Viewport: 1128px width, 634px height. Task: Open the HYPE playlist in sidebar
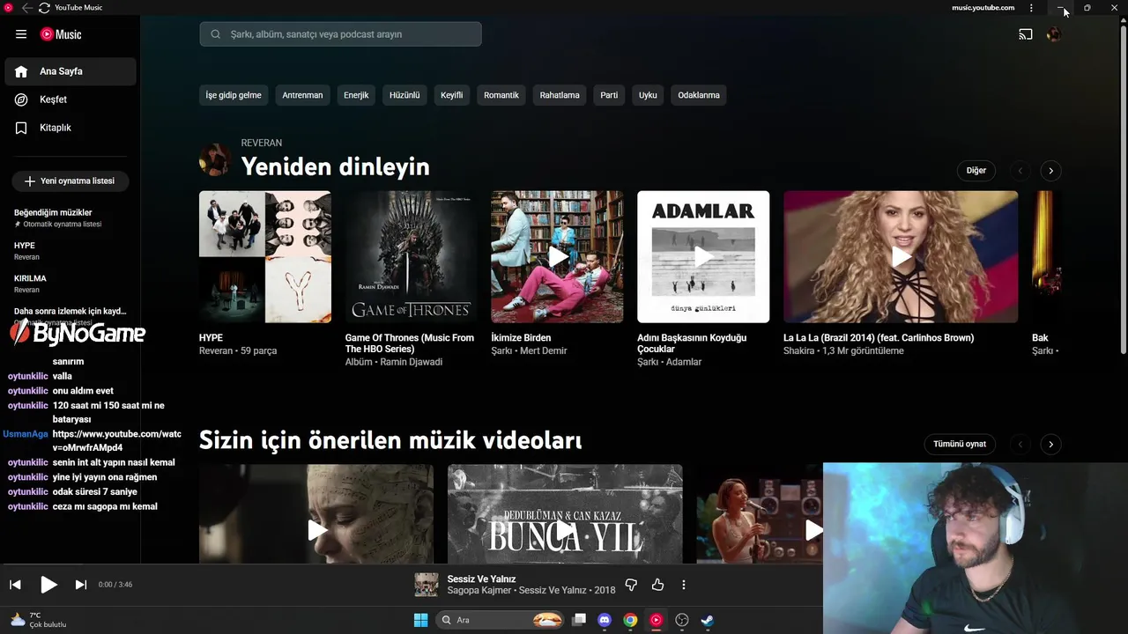pos(70,251)
